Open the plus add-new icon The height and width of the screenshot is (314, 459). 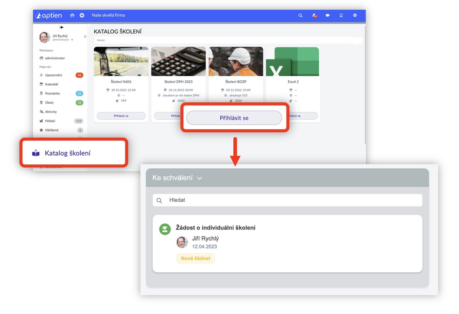(82, 15)
